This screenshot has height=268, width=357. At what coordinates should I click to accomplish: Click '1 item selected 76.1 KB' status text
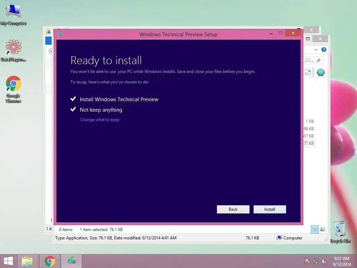pos(101,230)
